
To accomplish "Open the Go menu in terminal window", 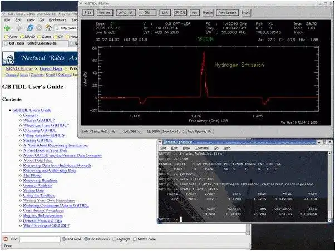I will pyautogui.click(x=216, y=148).
